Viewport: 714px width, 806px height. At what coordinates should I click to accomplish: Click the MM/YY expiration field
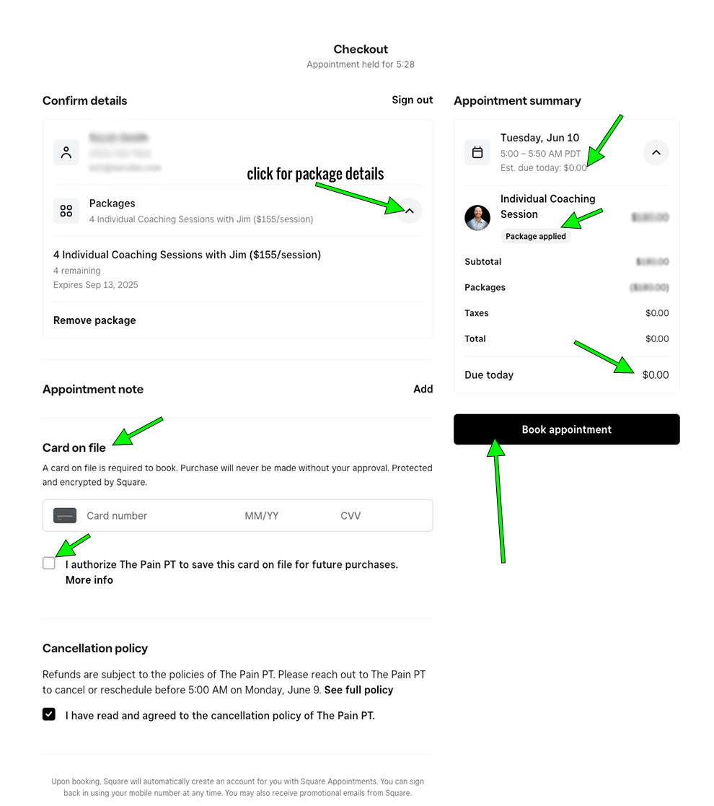coord(262,516)
